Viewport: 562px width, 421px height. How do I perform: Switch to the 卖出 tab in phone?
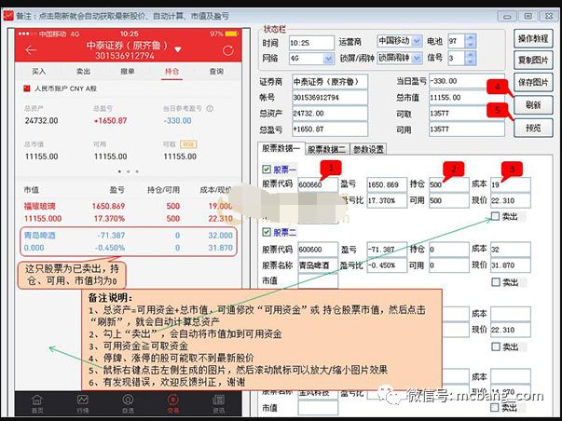tap(83, 72)
